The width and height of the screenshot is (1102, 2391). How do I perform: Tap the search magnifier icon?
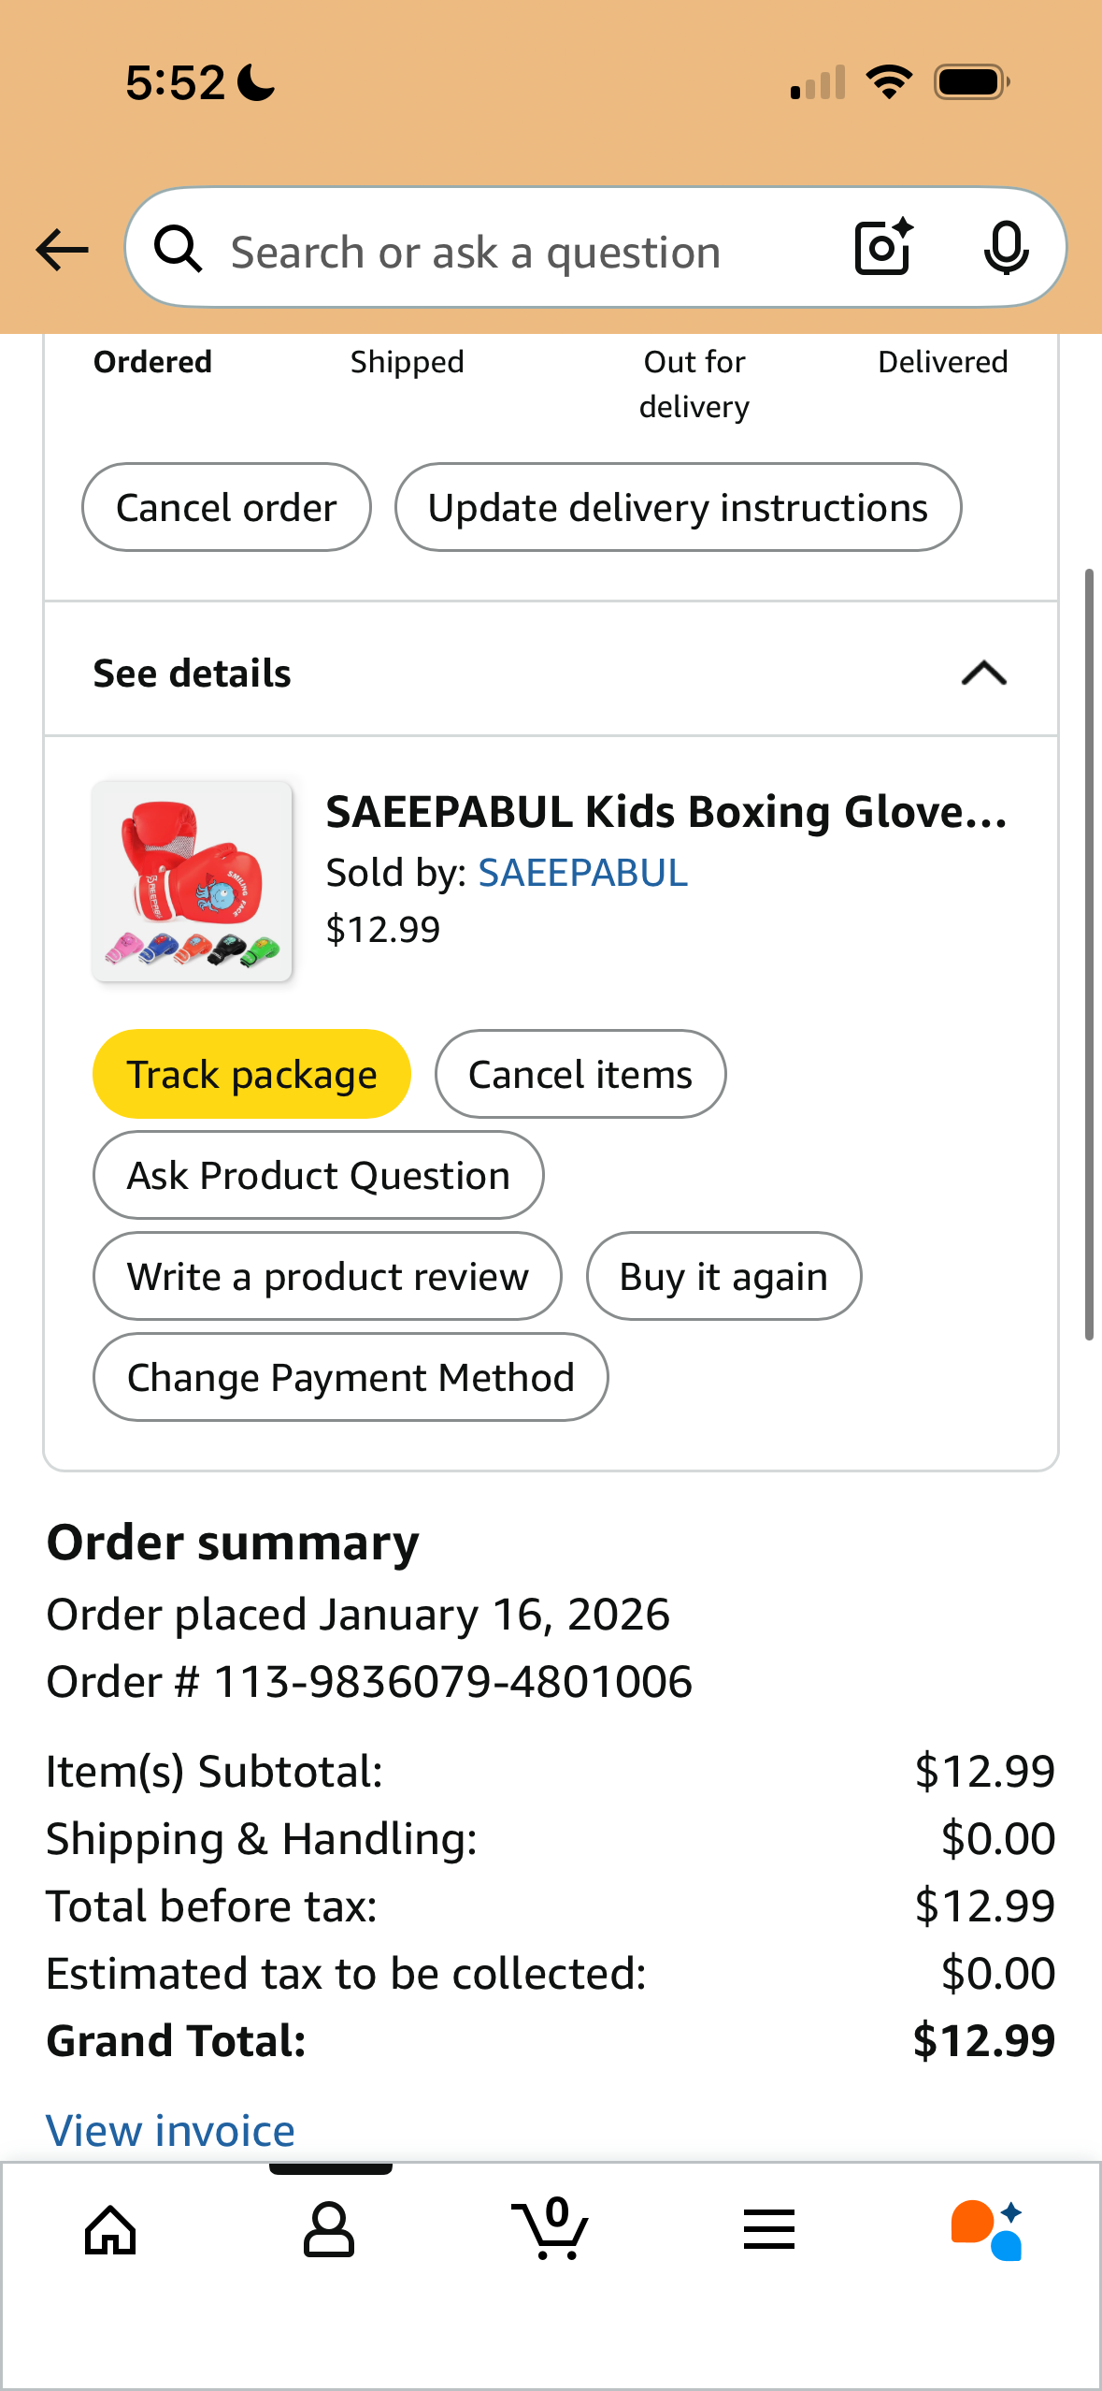click(178, 250)
